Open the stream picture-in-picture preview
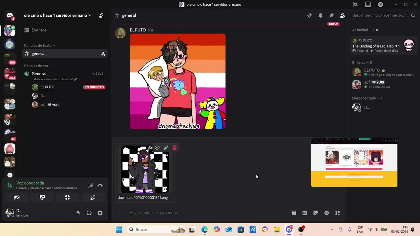 [354, 163]
